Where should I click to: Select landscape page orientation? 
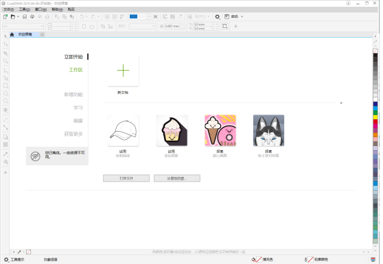coord(91,26)
